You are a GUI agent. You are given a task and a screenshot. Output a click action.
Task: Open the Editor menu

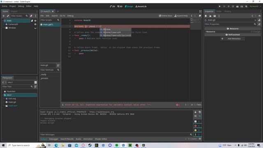[x=29, y=6]
